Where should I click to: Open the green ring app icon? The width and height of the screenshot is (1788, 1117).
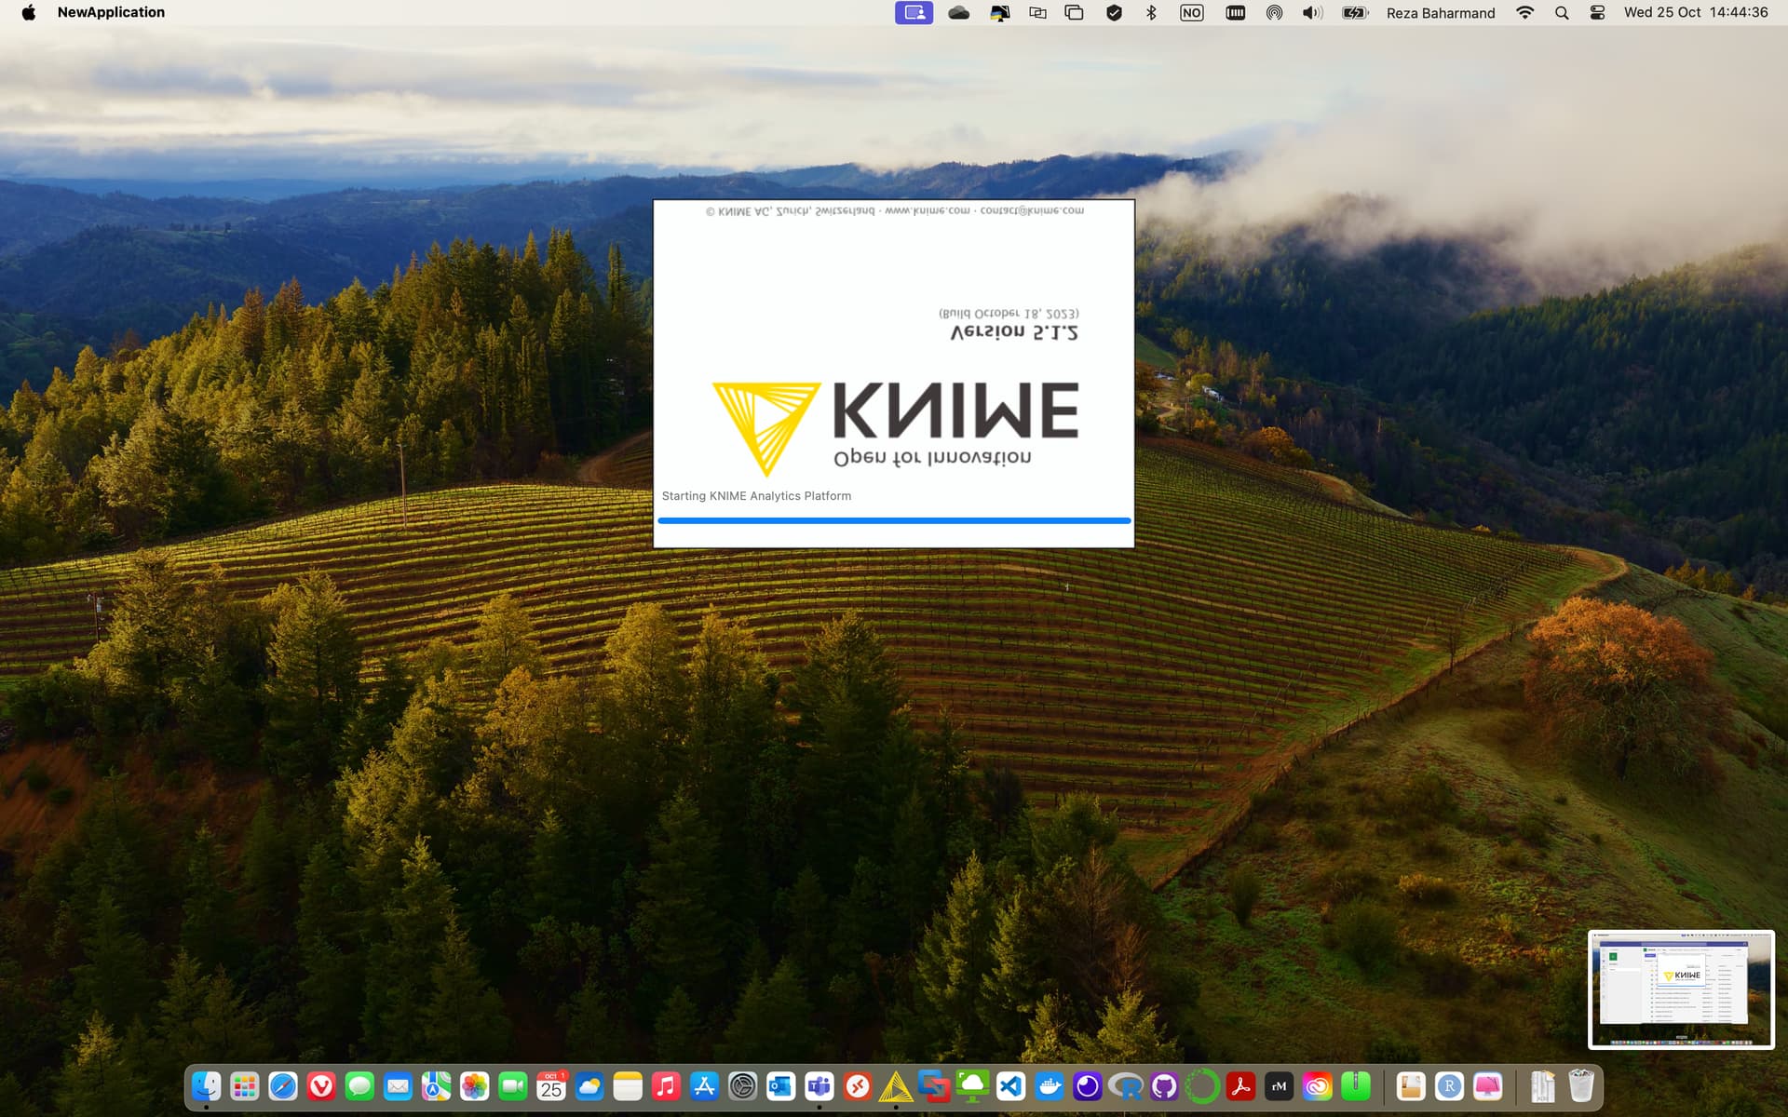click(1202, 1086)
